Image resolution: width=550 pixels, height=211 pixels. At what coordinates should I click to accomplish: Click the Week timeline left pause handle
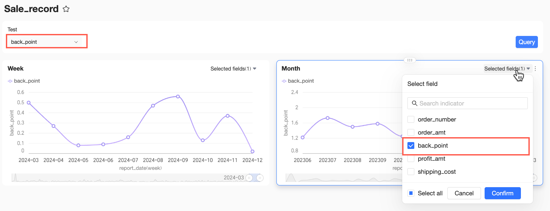pyautogui.click(x=249, y=178)
